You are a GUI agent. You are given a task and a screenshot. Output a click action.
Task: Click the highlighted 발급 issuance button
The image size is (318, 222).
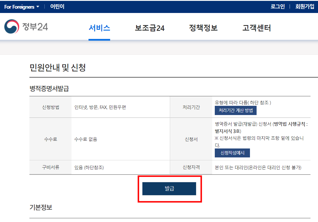pyautogui.click(x=170, y=189)
